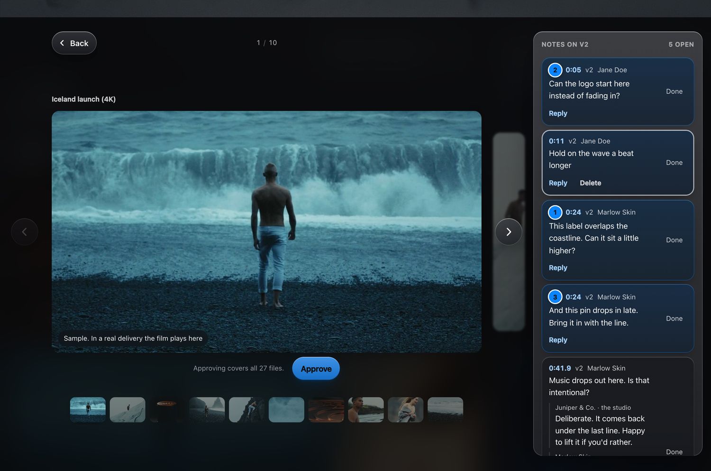The image size is (711, 471).
Task: Open the fourth thumbnail with sea stacks
Action: tap(207, 410)
